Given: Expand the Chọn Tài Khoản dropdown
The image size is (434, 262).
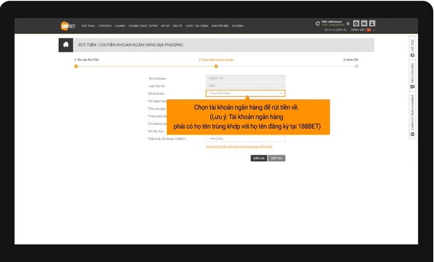Looking at the screenshot, I should point(246,93).
